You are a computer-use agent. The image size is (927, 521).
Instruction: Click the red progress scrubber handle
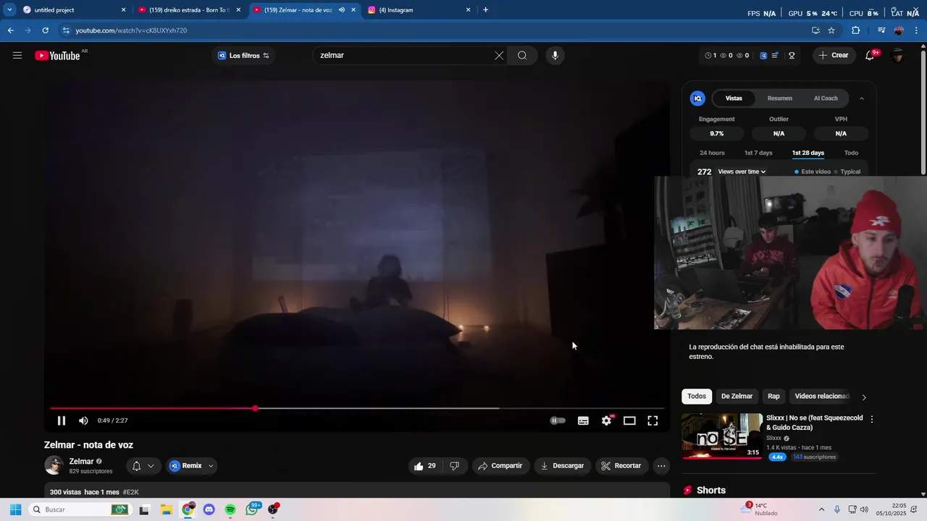pos(255,409)
